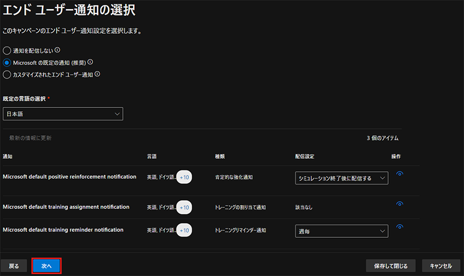Click the キャンセル button

coord(441,266)
